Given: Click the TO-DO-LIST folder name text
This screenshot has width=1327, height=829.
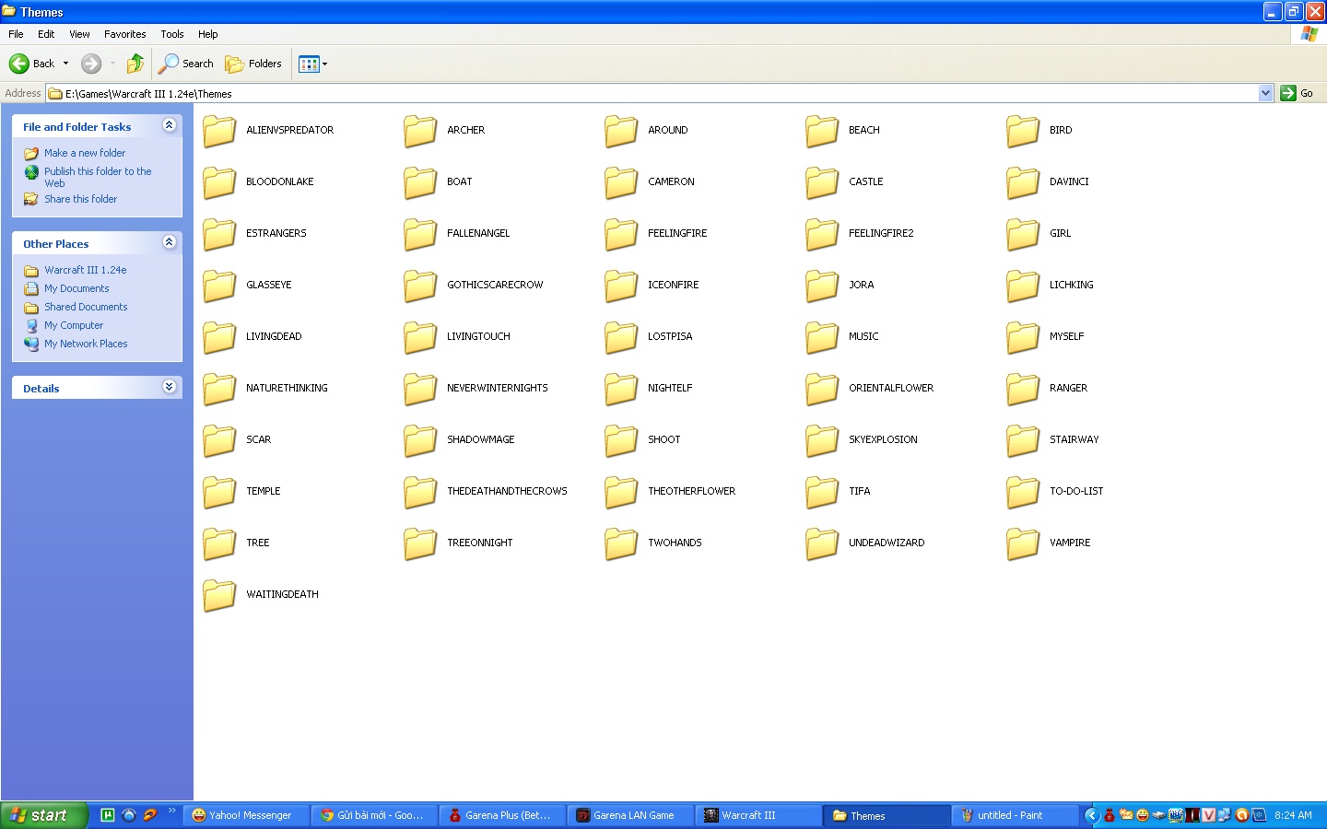Looking at the screenshot, I should pyautogui.click(x=1076, y=492).
